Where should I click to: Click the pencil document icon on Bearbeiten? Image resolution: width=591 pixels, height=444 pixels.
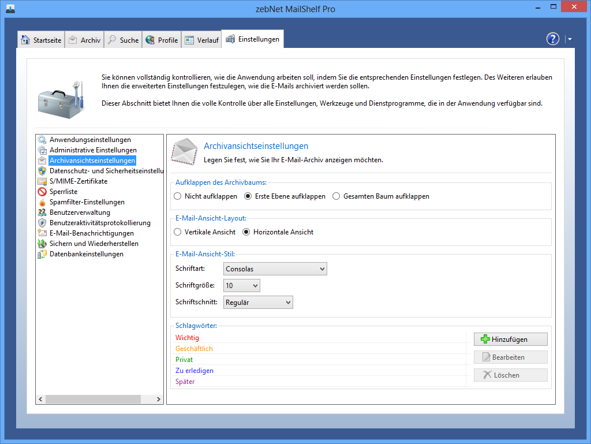click(x=487, y=357)
